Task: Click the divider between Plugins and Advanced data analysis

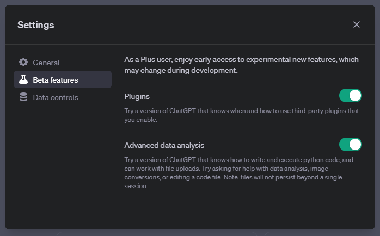Action: pos(243,131)
